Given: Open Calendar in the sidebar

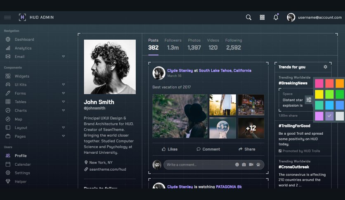Looking at the screenshot, I should 23,164.
